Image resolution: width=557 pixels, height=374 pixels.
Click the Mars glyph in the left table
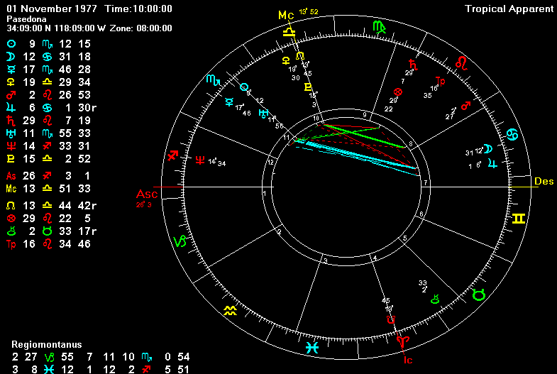pyautogui.click(x=11, y=95)
